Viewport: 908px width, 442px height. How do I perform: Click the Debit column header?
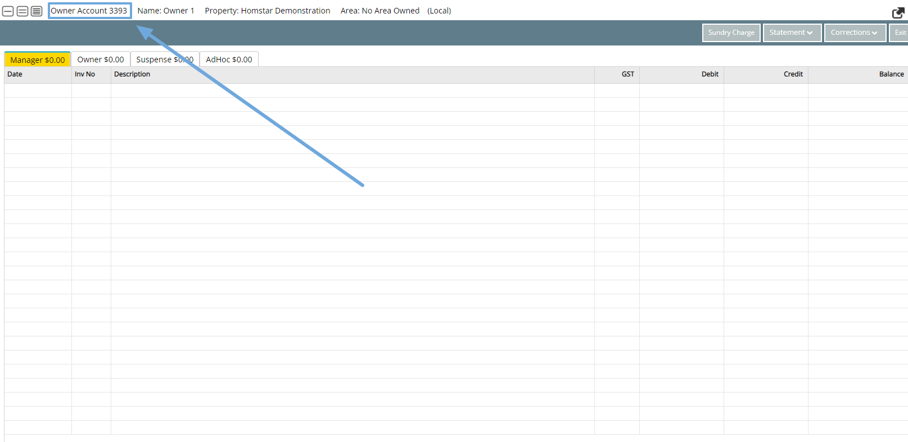point(710,74)
